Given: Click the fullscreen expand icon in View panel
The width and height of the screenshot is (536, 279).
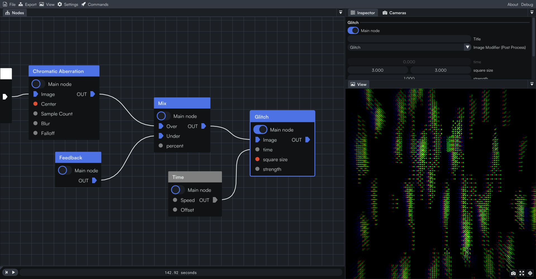Looking at the screenshot, I should [521, 273].
